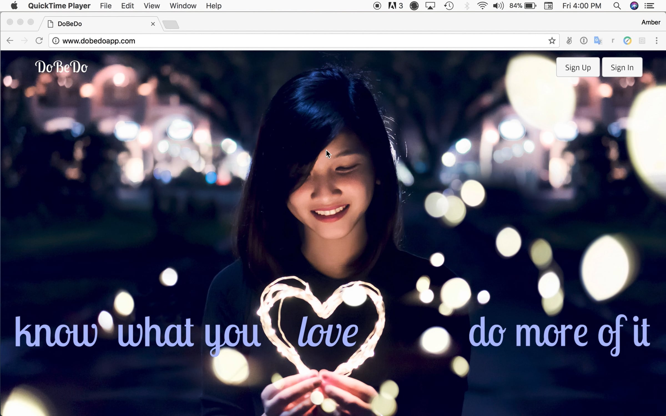The image size is (666, 416).
Task: Open the Window menu
Action: click(x=183, y=6)
